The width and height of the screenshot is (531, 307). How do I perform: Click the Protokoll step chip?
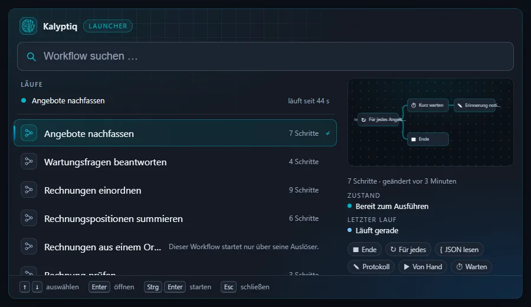click(371, 267)
